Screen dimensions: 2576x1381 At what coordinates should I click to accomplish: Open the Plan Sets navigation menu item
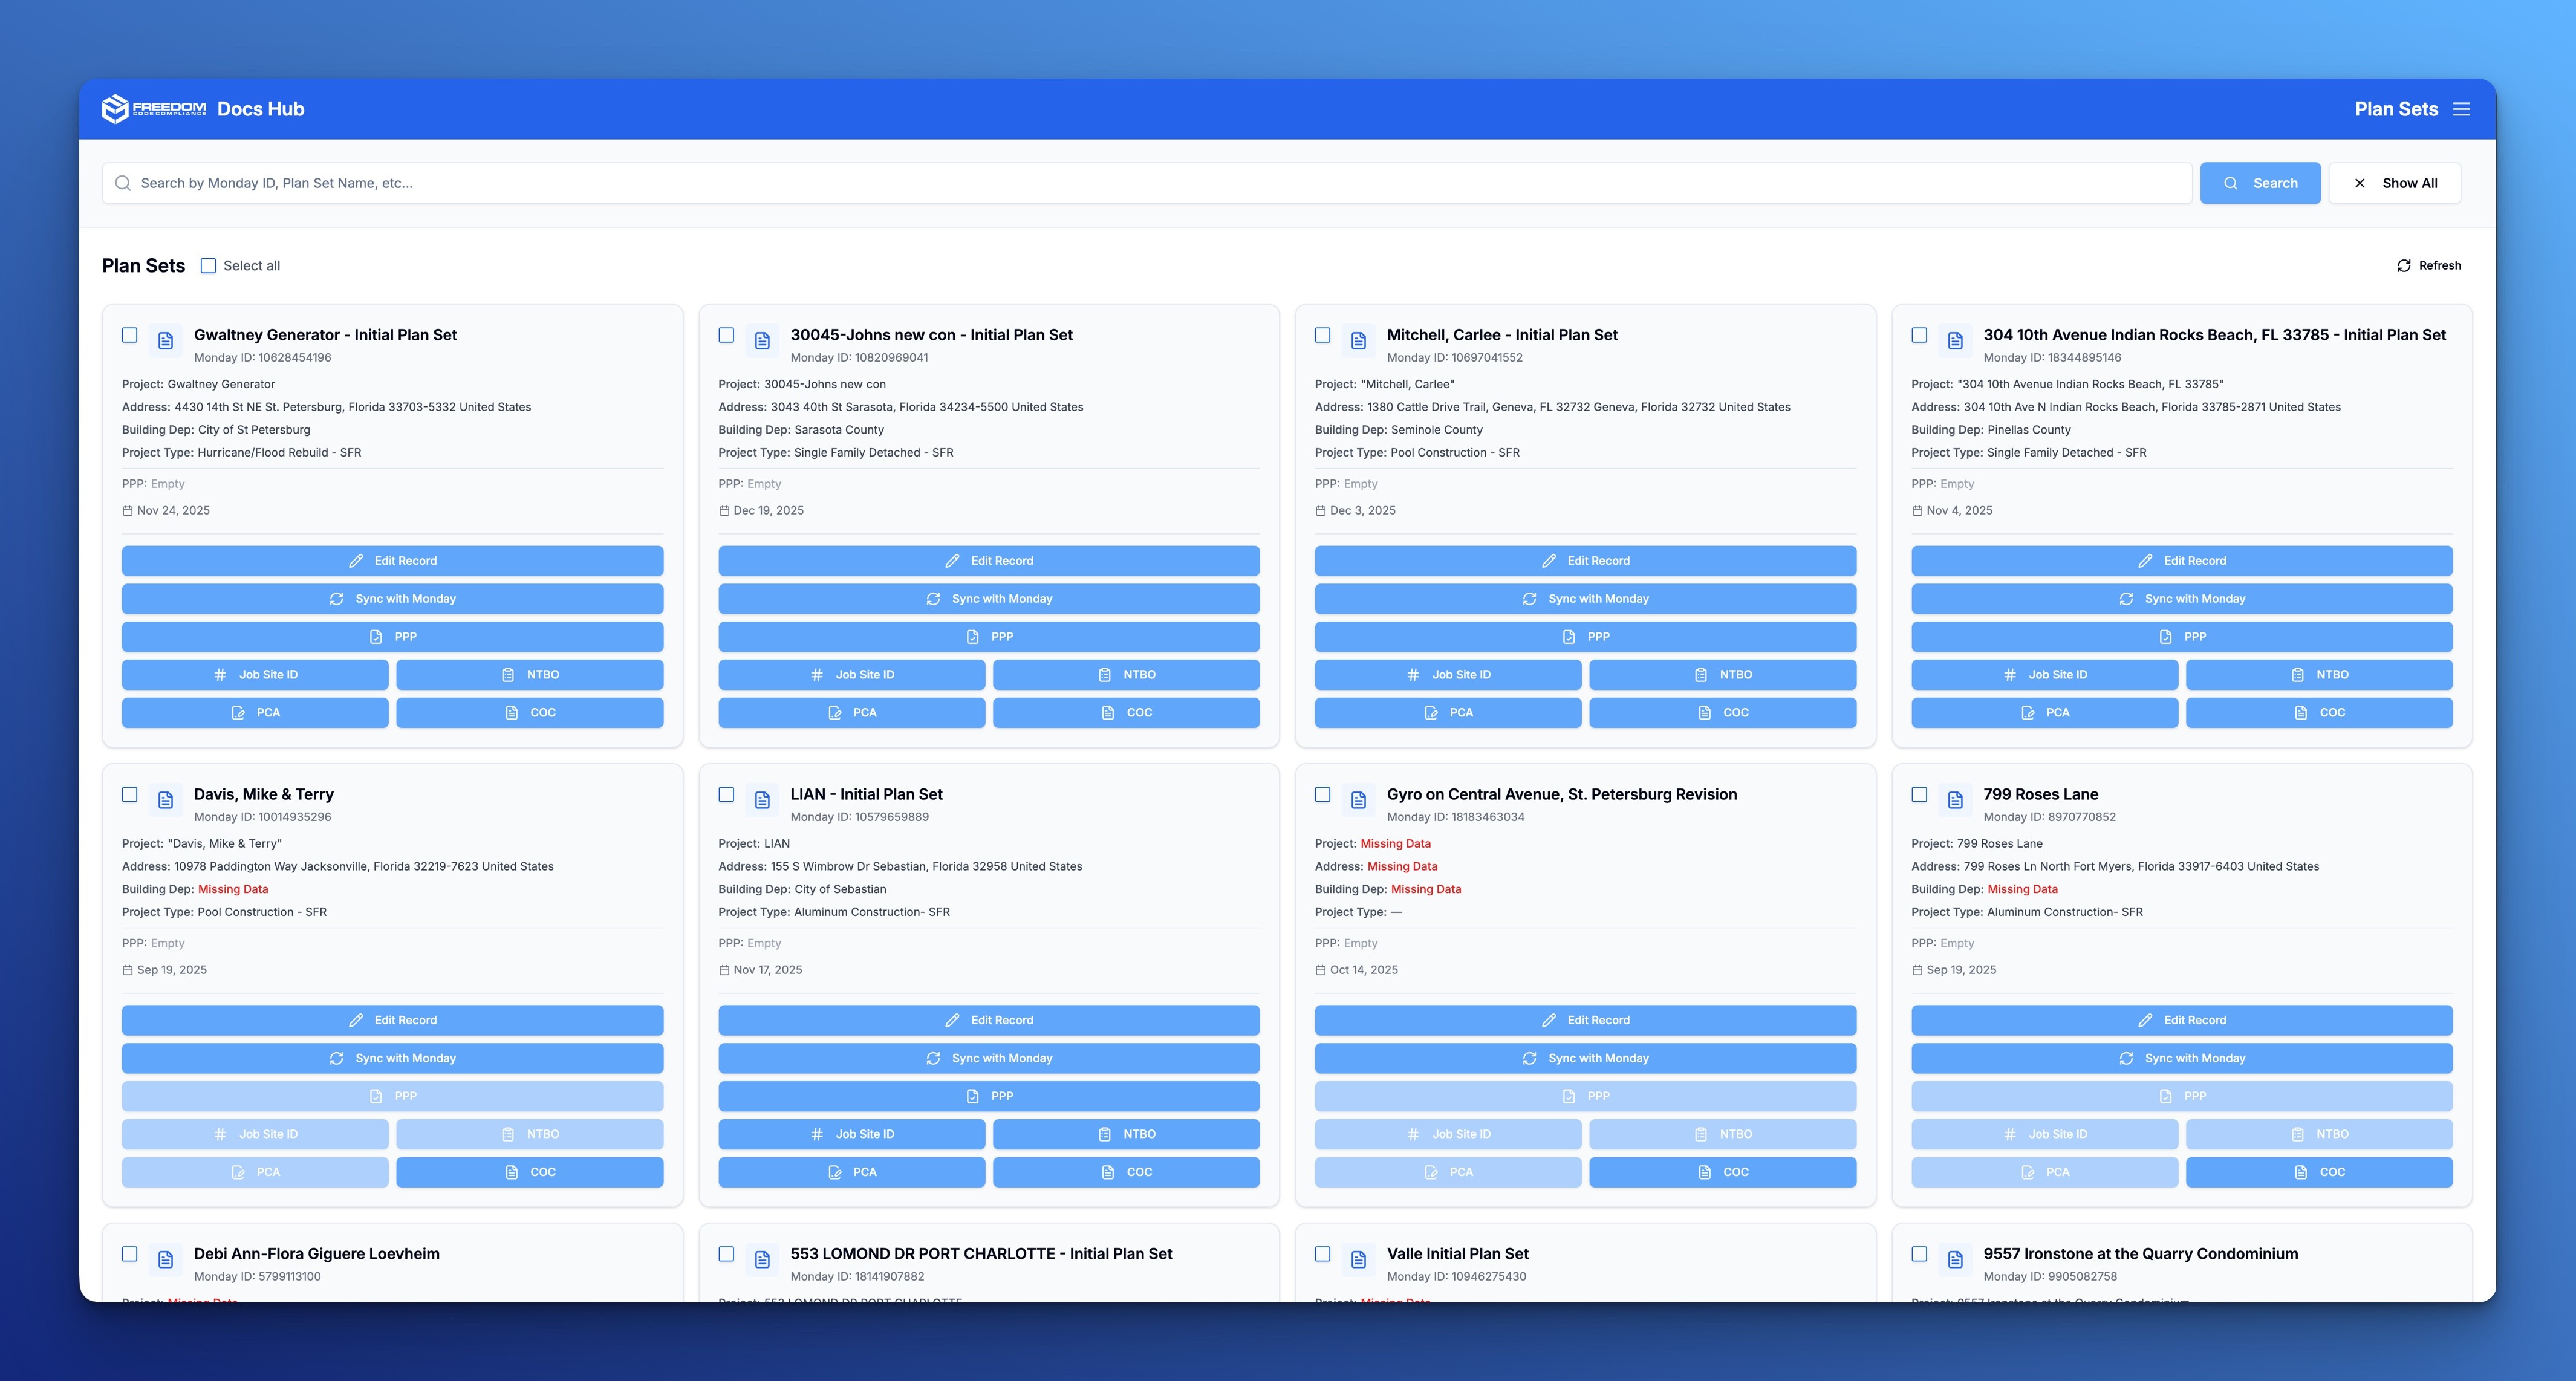tap(2395, 109)
